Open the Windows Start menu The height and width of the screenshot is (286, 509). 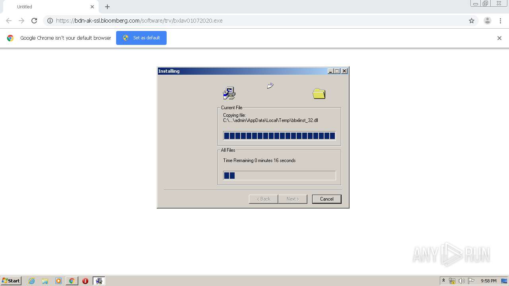11,281
